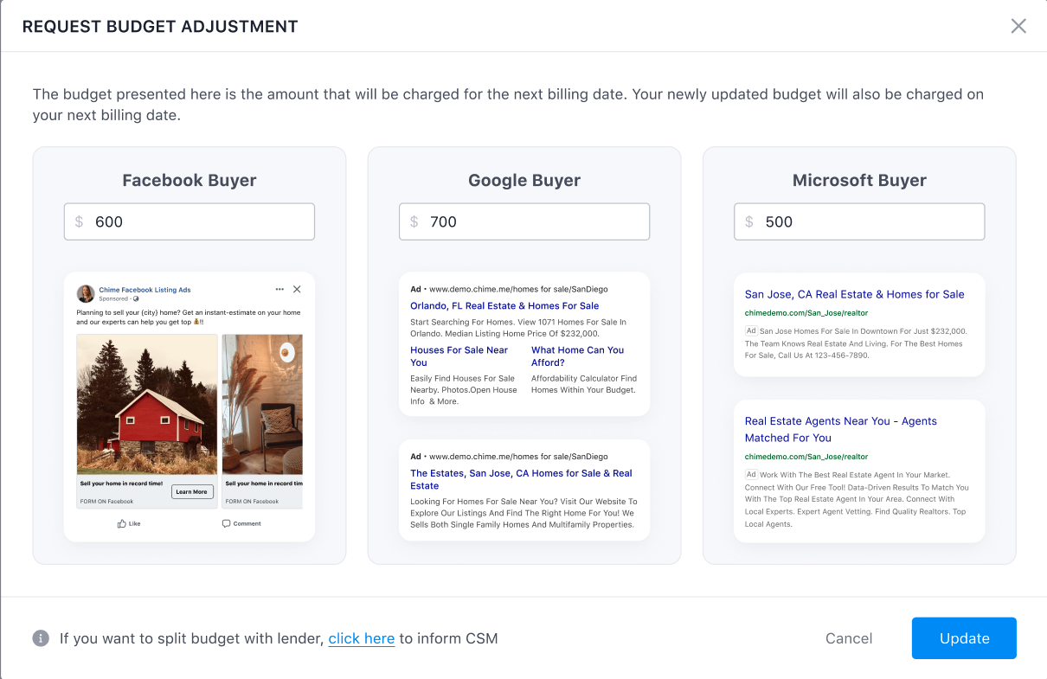
Task: Click the dollar sign in Microsoft Buyer field
Action: pos(748,221)
